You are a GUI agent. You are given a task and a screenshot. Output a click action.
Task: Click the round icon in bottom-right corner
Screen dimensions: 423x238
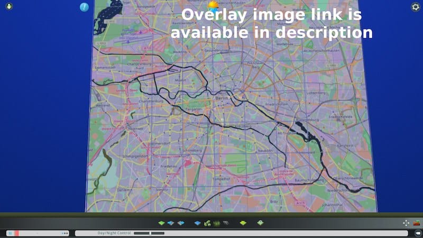pyautogui.click(x=417, y=233)
